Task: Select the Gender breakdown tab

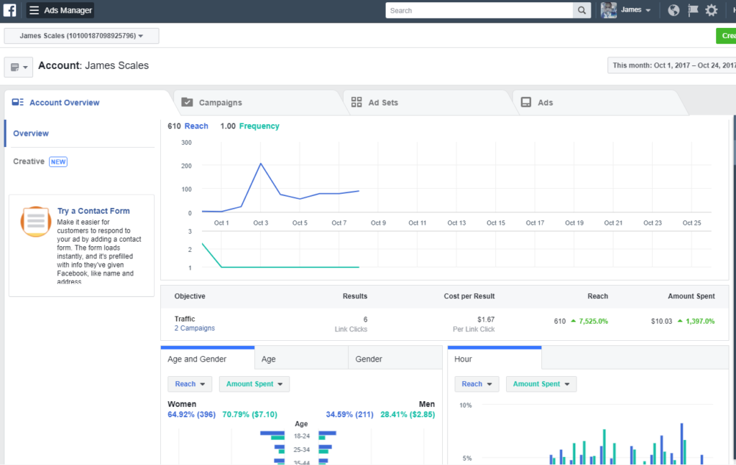Action: pos(395,359)
